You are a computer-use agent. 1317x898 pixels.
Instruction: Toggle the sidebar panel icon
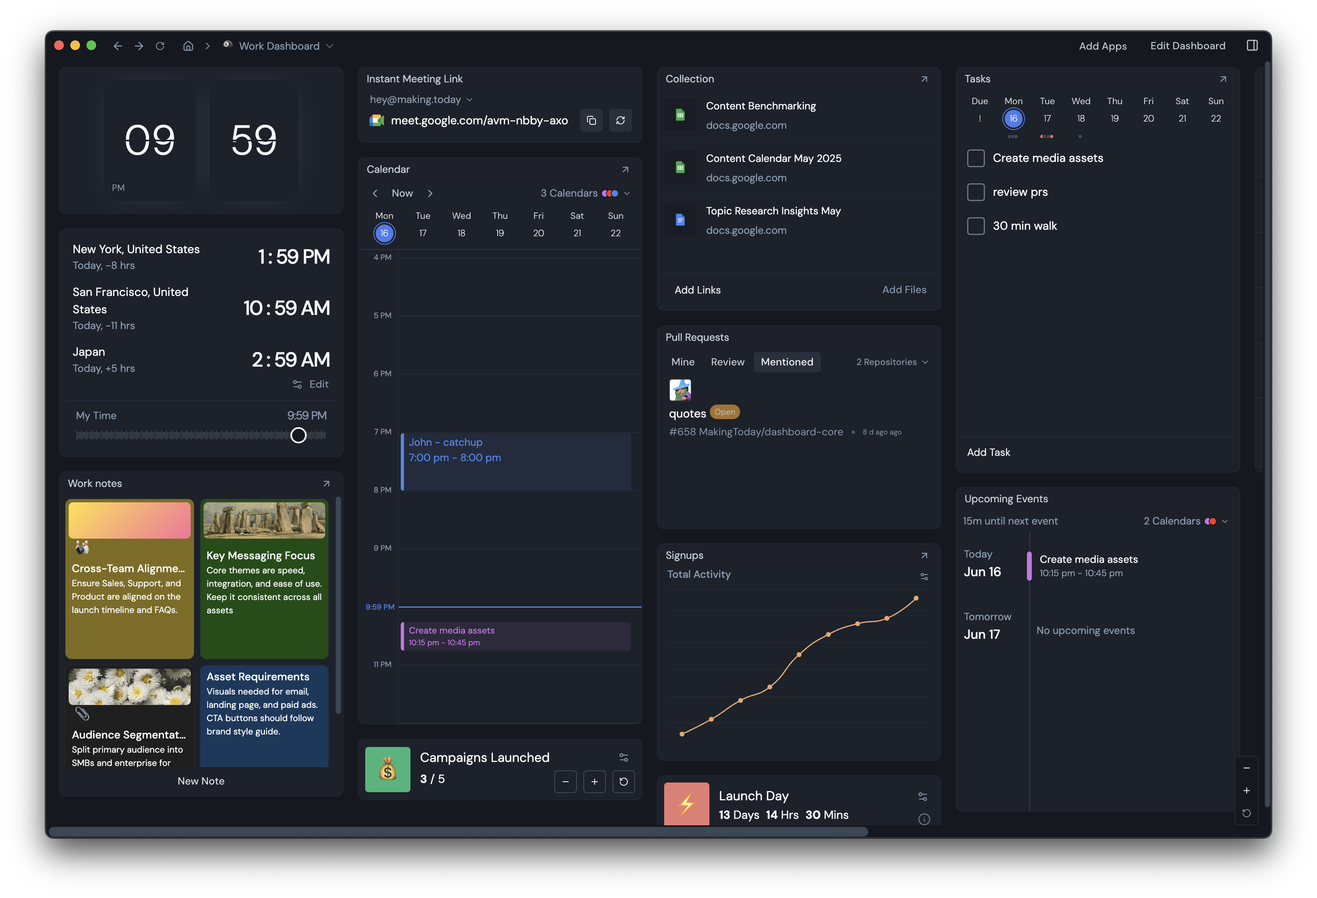coord(1252,46)
